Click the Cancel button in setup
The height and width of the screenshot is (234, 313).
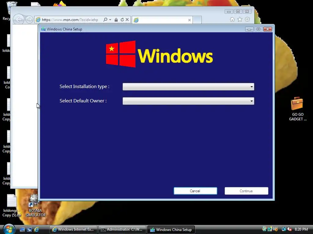tap(195, 191)
